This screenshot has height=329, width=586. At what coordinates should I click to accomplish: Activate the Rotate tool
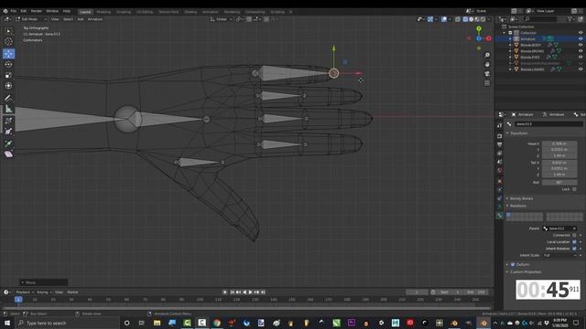point(8,64)
